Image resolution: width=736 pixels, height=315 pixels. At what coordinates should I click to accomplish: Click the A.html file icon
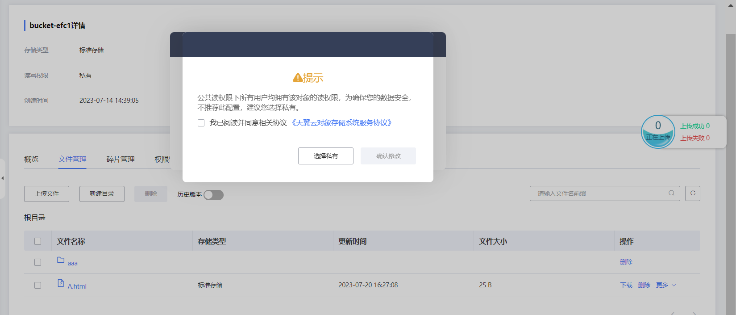(61, 283)
